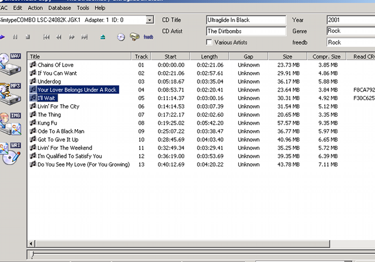Click the Read CRC value F8CA792 cell
Screen dimensions: 375x262
(x=364, y=90)
